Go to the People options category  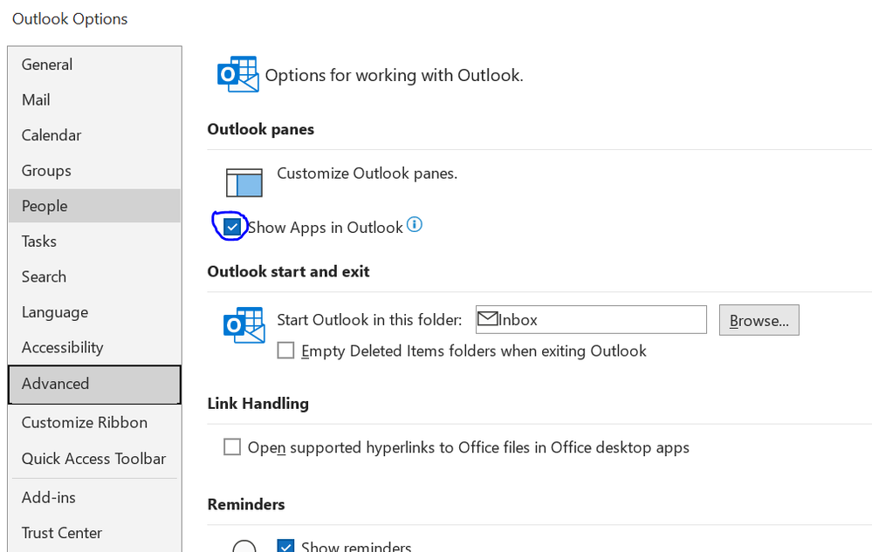45,206
